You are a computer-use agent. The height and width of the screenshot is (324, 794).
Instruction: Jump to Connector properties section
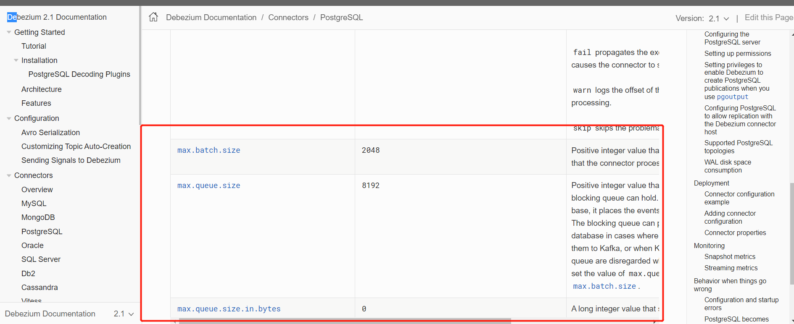coord(735,233)
